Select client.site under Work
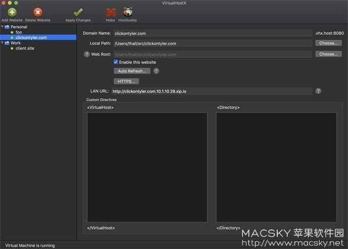 click(x=25, y=48)
